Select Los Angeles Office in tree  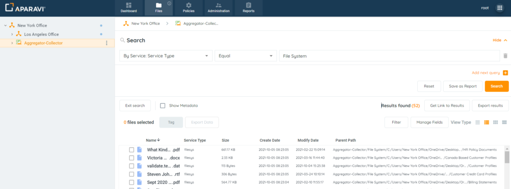coord(41,34)
